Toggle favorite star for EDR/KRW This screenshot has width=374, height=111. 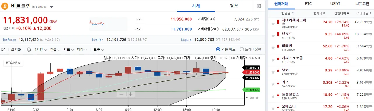click(273, 36)
